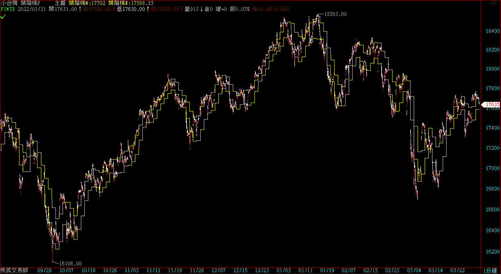Click the 飛狐交易師 label
This screenshot has height=274, width=501.
[x=14, y=270]
